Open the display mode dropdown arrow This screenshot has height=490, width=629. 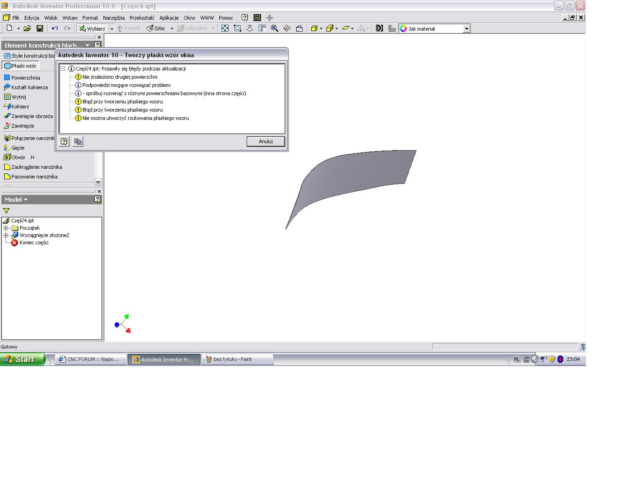click(x=321, y=28)
